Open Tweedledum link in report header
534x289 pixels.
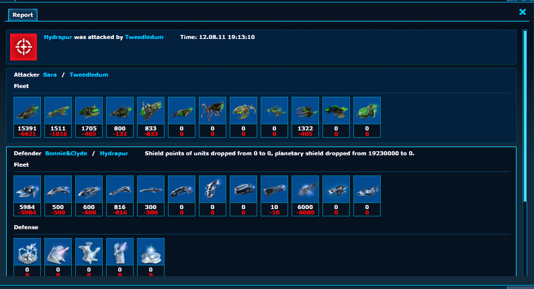pos(144,37)
